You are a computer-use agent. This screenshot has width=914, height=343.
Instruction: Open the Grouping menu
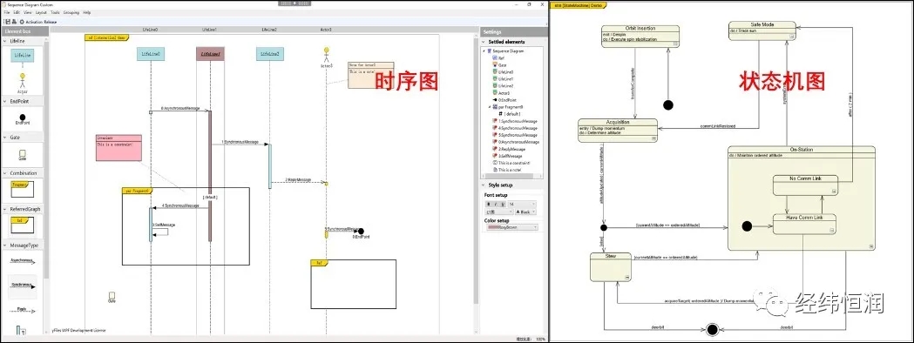[71, 12]
